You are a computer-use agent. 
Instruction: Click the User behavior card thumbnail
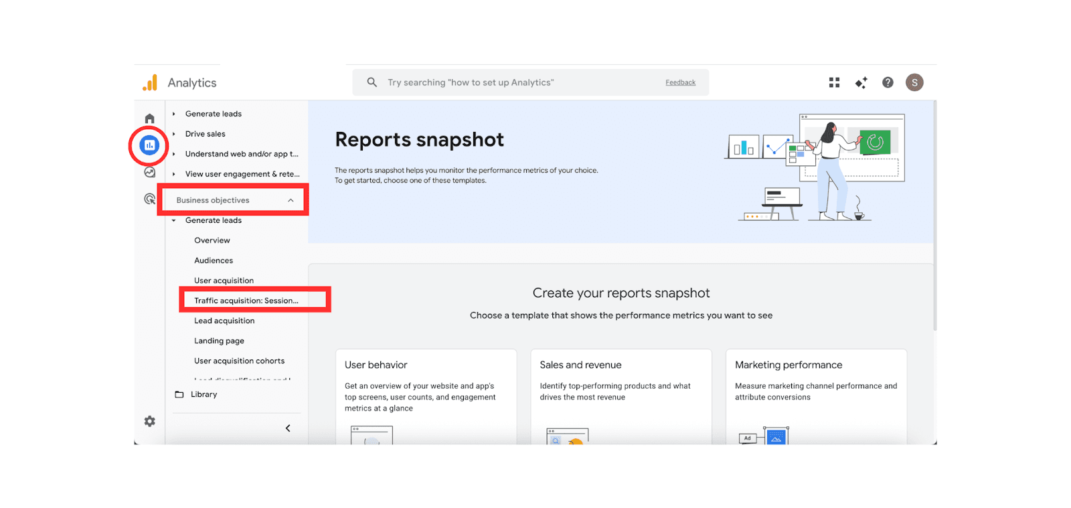point(372,435)
